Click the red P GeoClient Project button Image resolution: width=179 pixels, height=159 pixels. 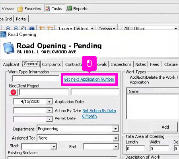tap(14, 92)
